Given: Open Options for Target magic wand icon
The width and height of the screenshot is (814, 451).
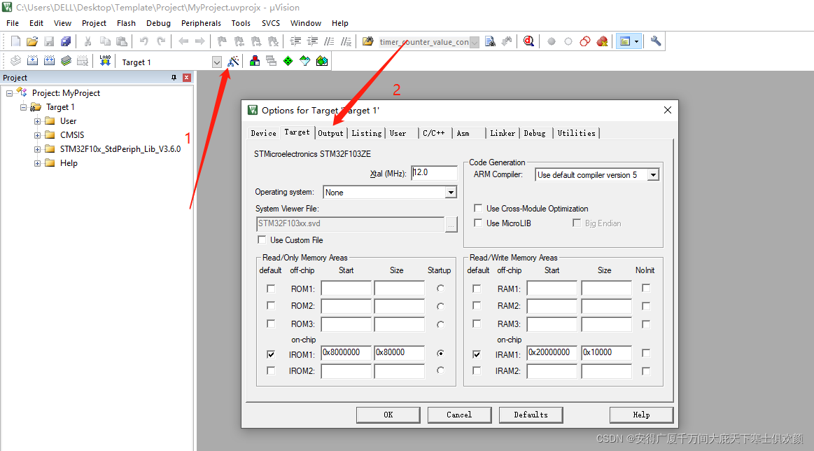Looking at the screenshot, I should click(x=234, y=61).
